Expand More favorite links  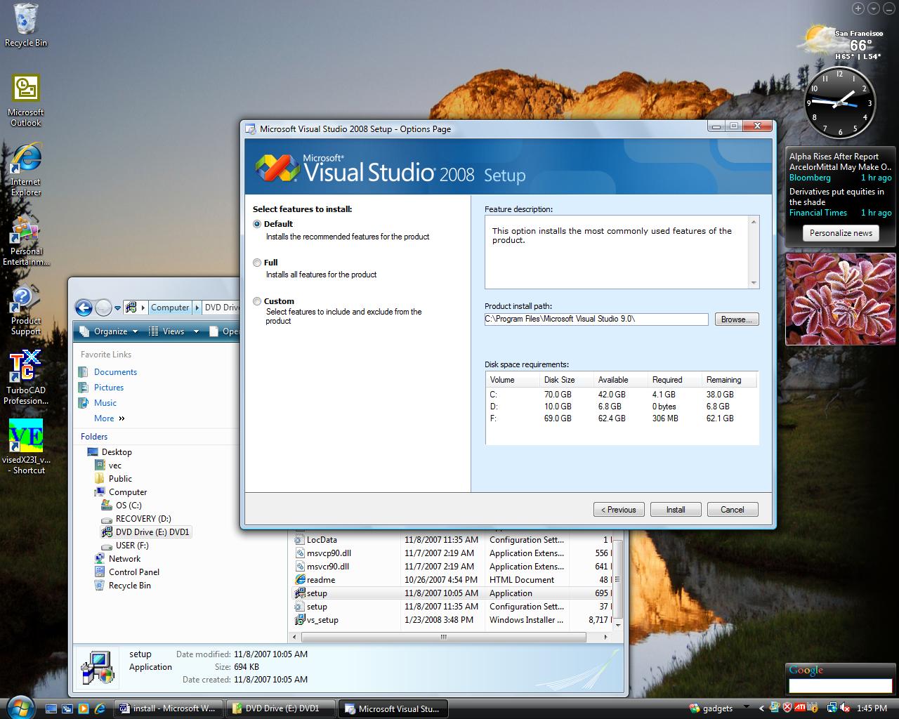(109, 418)
